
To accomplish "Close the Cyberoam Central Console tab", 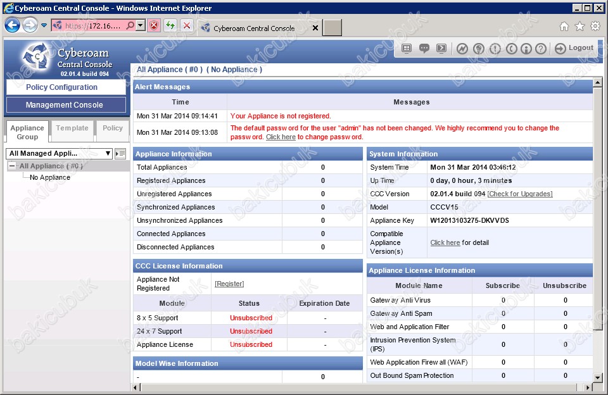I will 315,28.
